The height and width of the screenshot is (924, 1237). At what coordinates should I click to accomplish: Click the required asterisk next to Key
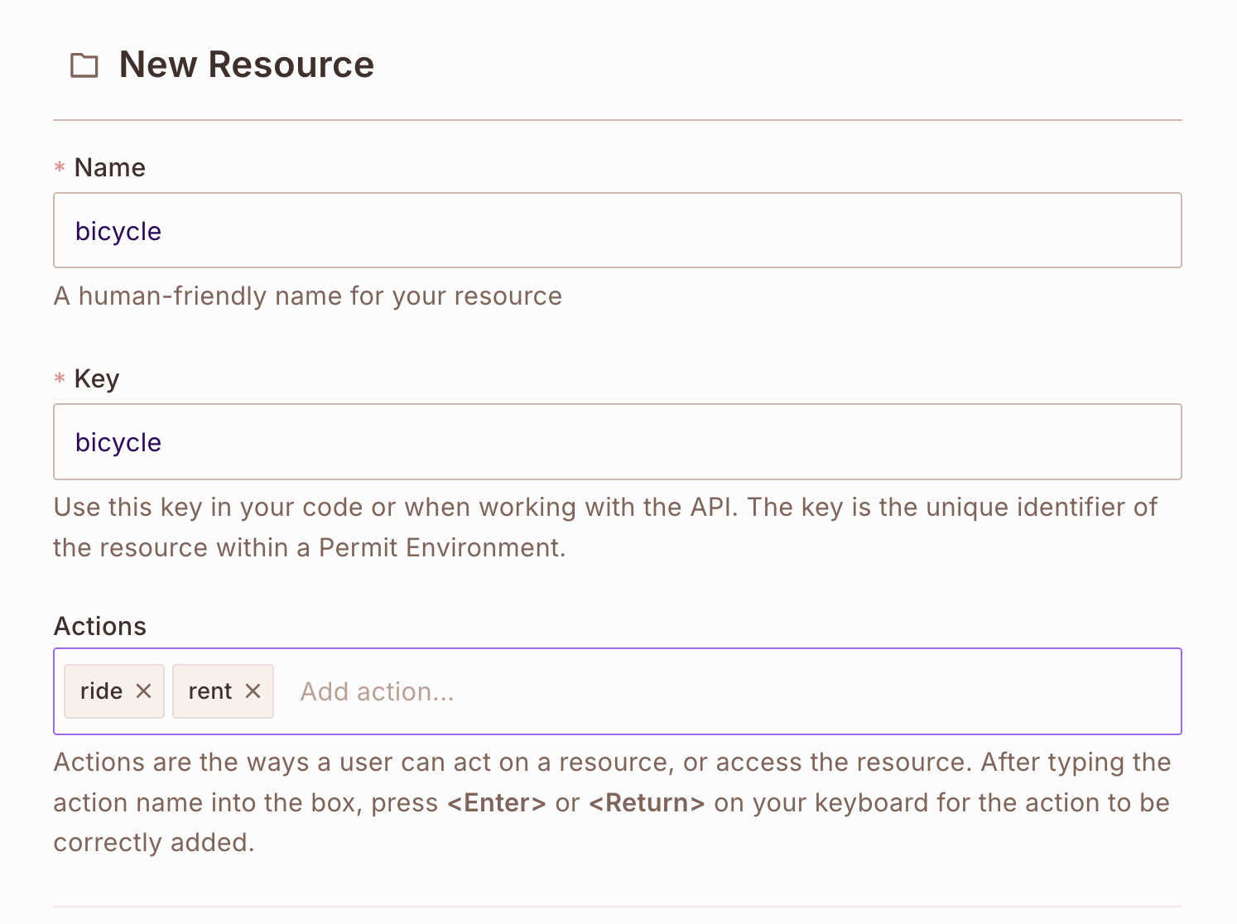pos(59,380)
